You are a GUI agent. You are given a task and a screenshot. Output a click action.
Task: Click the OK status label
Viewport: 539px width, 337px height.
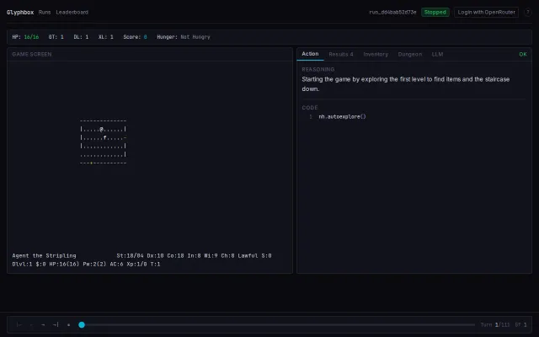[522, 54]
